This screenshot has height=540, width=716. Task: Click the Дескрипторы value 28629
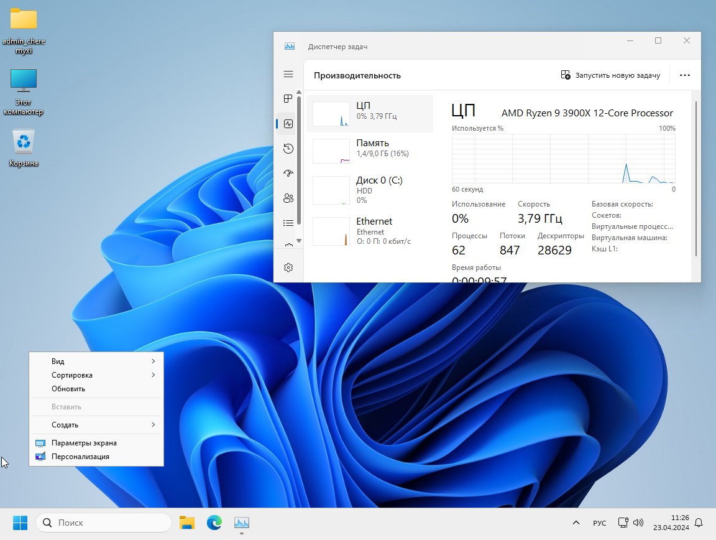[x=554, y=250]
